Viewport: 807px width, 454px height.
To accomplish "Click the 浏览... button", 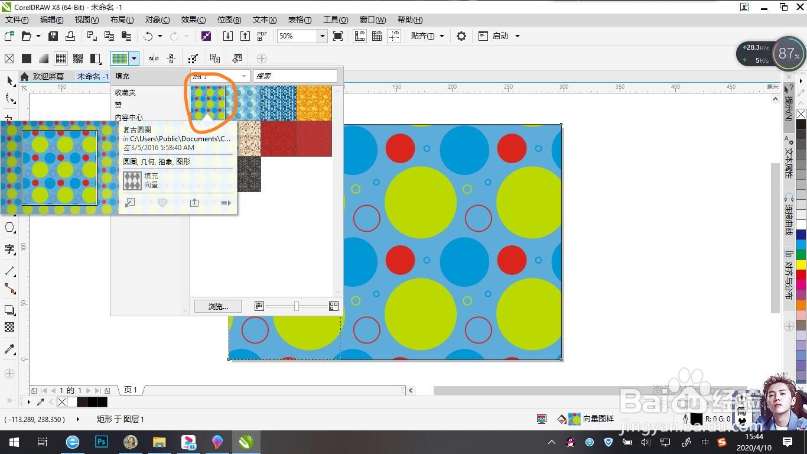I will click(x=218, y=306).
